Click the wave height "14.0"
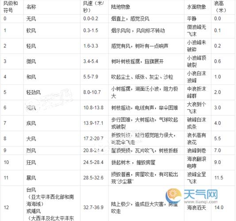The width and height of the screenshot is (236, 221). (219, 207)
